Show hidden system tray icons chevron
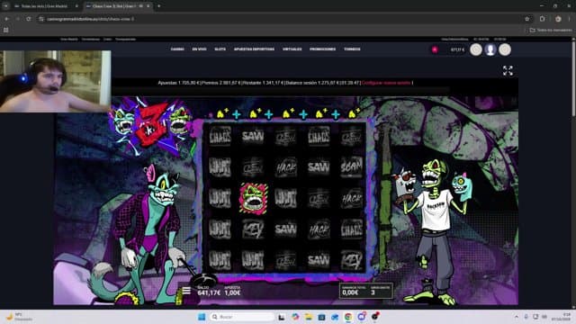The height and width of the screenshot is (324, 576). [x=517, y=317]
